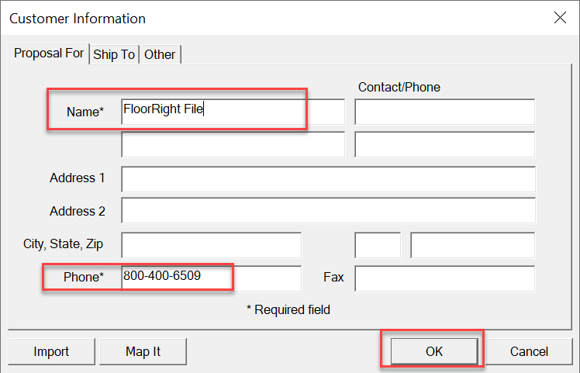The height and width of the screenshot is (373, 580).
Task: Switch to the Ship To tab
Action: click(114, 54)
